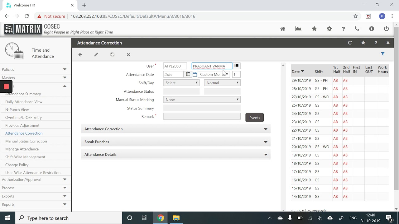This screenshot has height=224, width=399.
Task: Open the user list picker icon
Action: [x=237, y=66]
